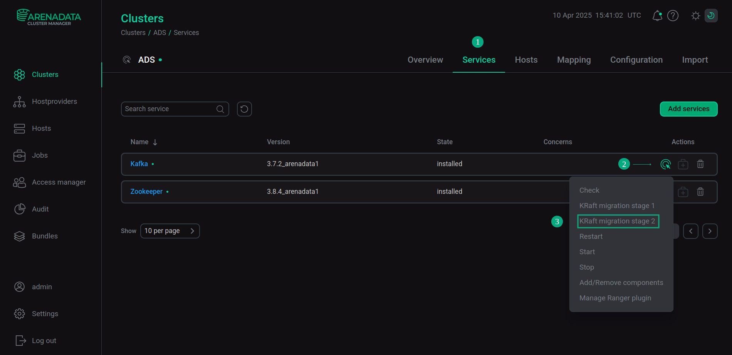Click the installed state for Kafka
Image resolution: width=732 pixels, height=355 pixels.
[449, 164]
